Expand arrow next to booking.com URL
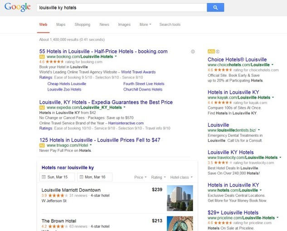287x231 pixels. [x=116, y=57]
